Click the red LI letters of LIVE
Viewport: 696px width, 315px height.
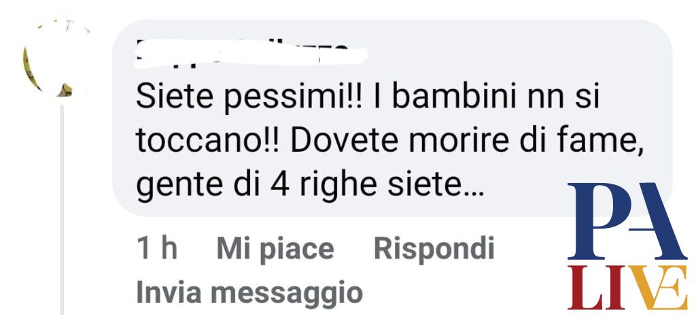597,287
